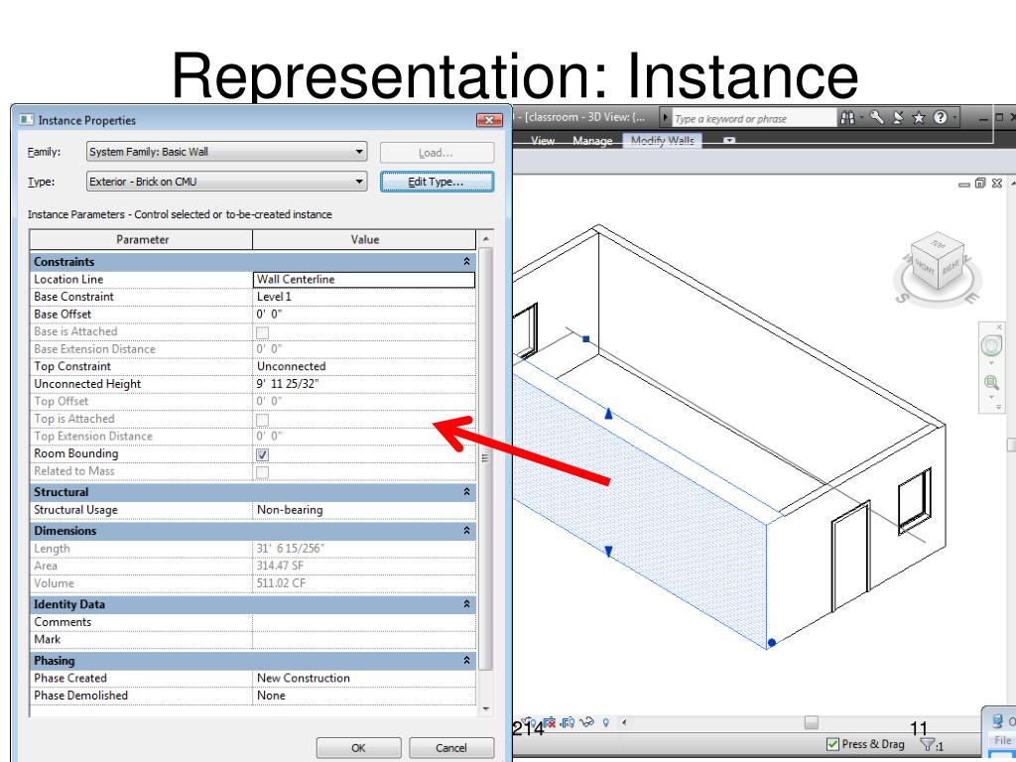
Task: Click the disabled Load... button
Action: (437, 152)
